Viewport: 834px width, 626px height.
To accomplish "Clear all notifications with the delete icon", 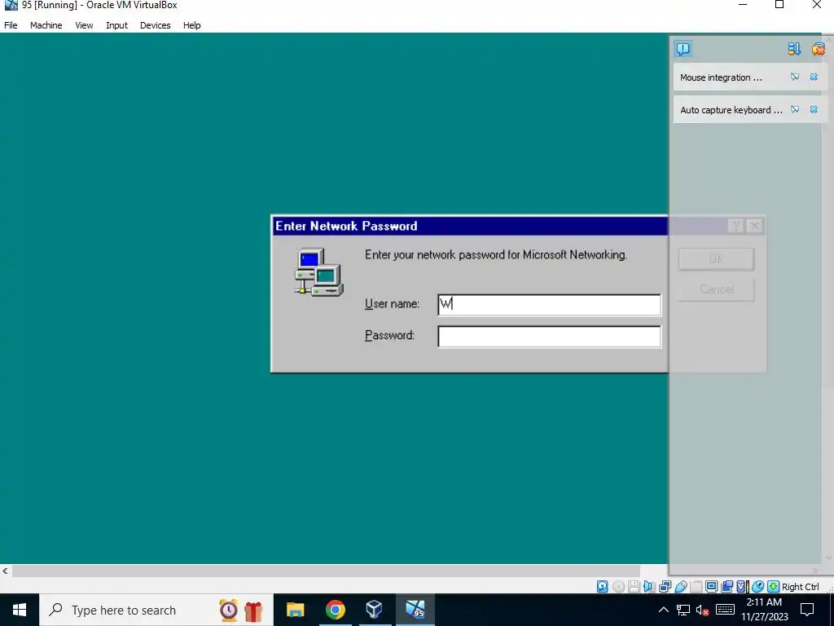I will [818, 49].
